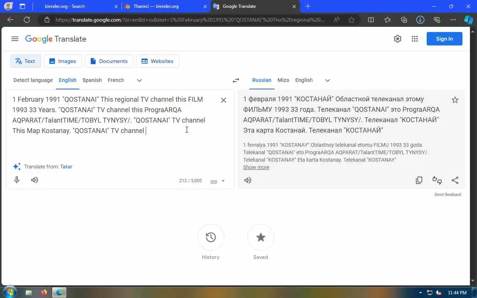The height and width of the screenshot is (298, 477).
Task: Switch to Websites translation mode
Action: pyautogui.click(x=158, y=61)
